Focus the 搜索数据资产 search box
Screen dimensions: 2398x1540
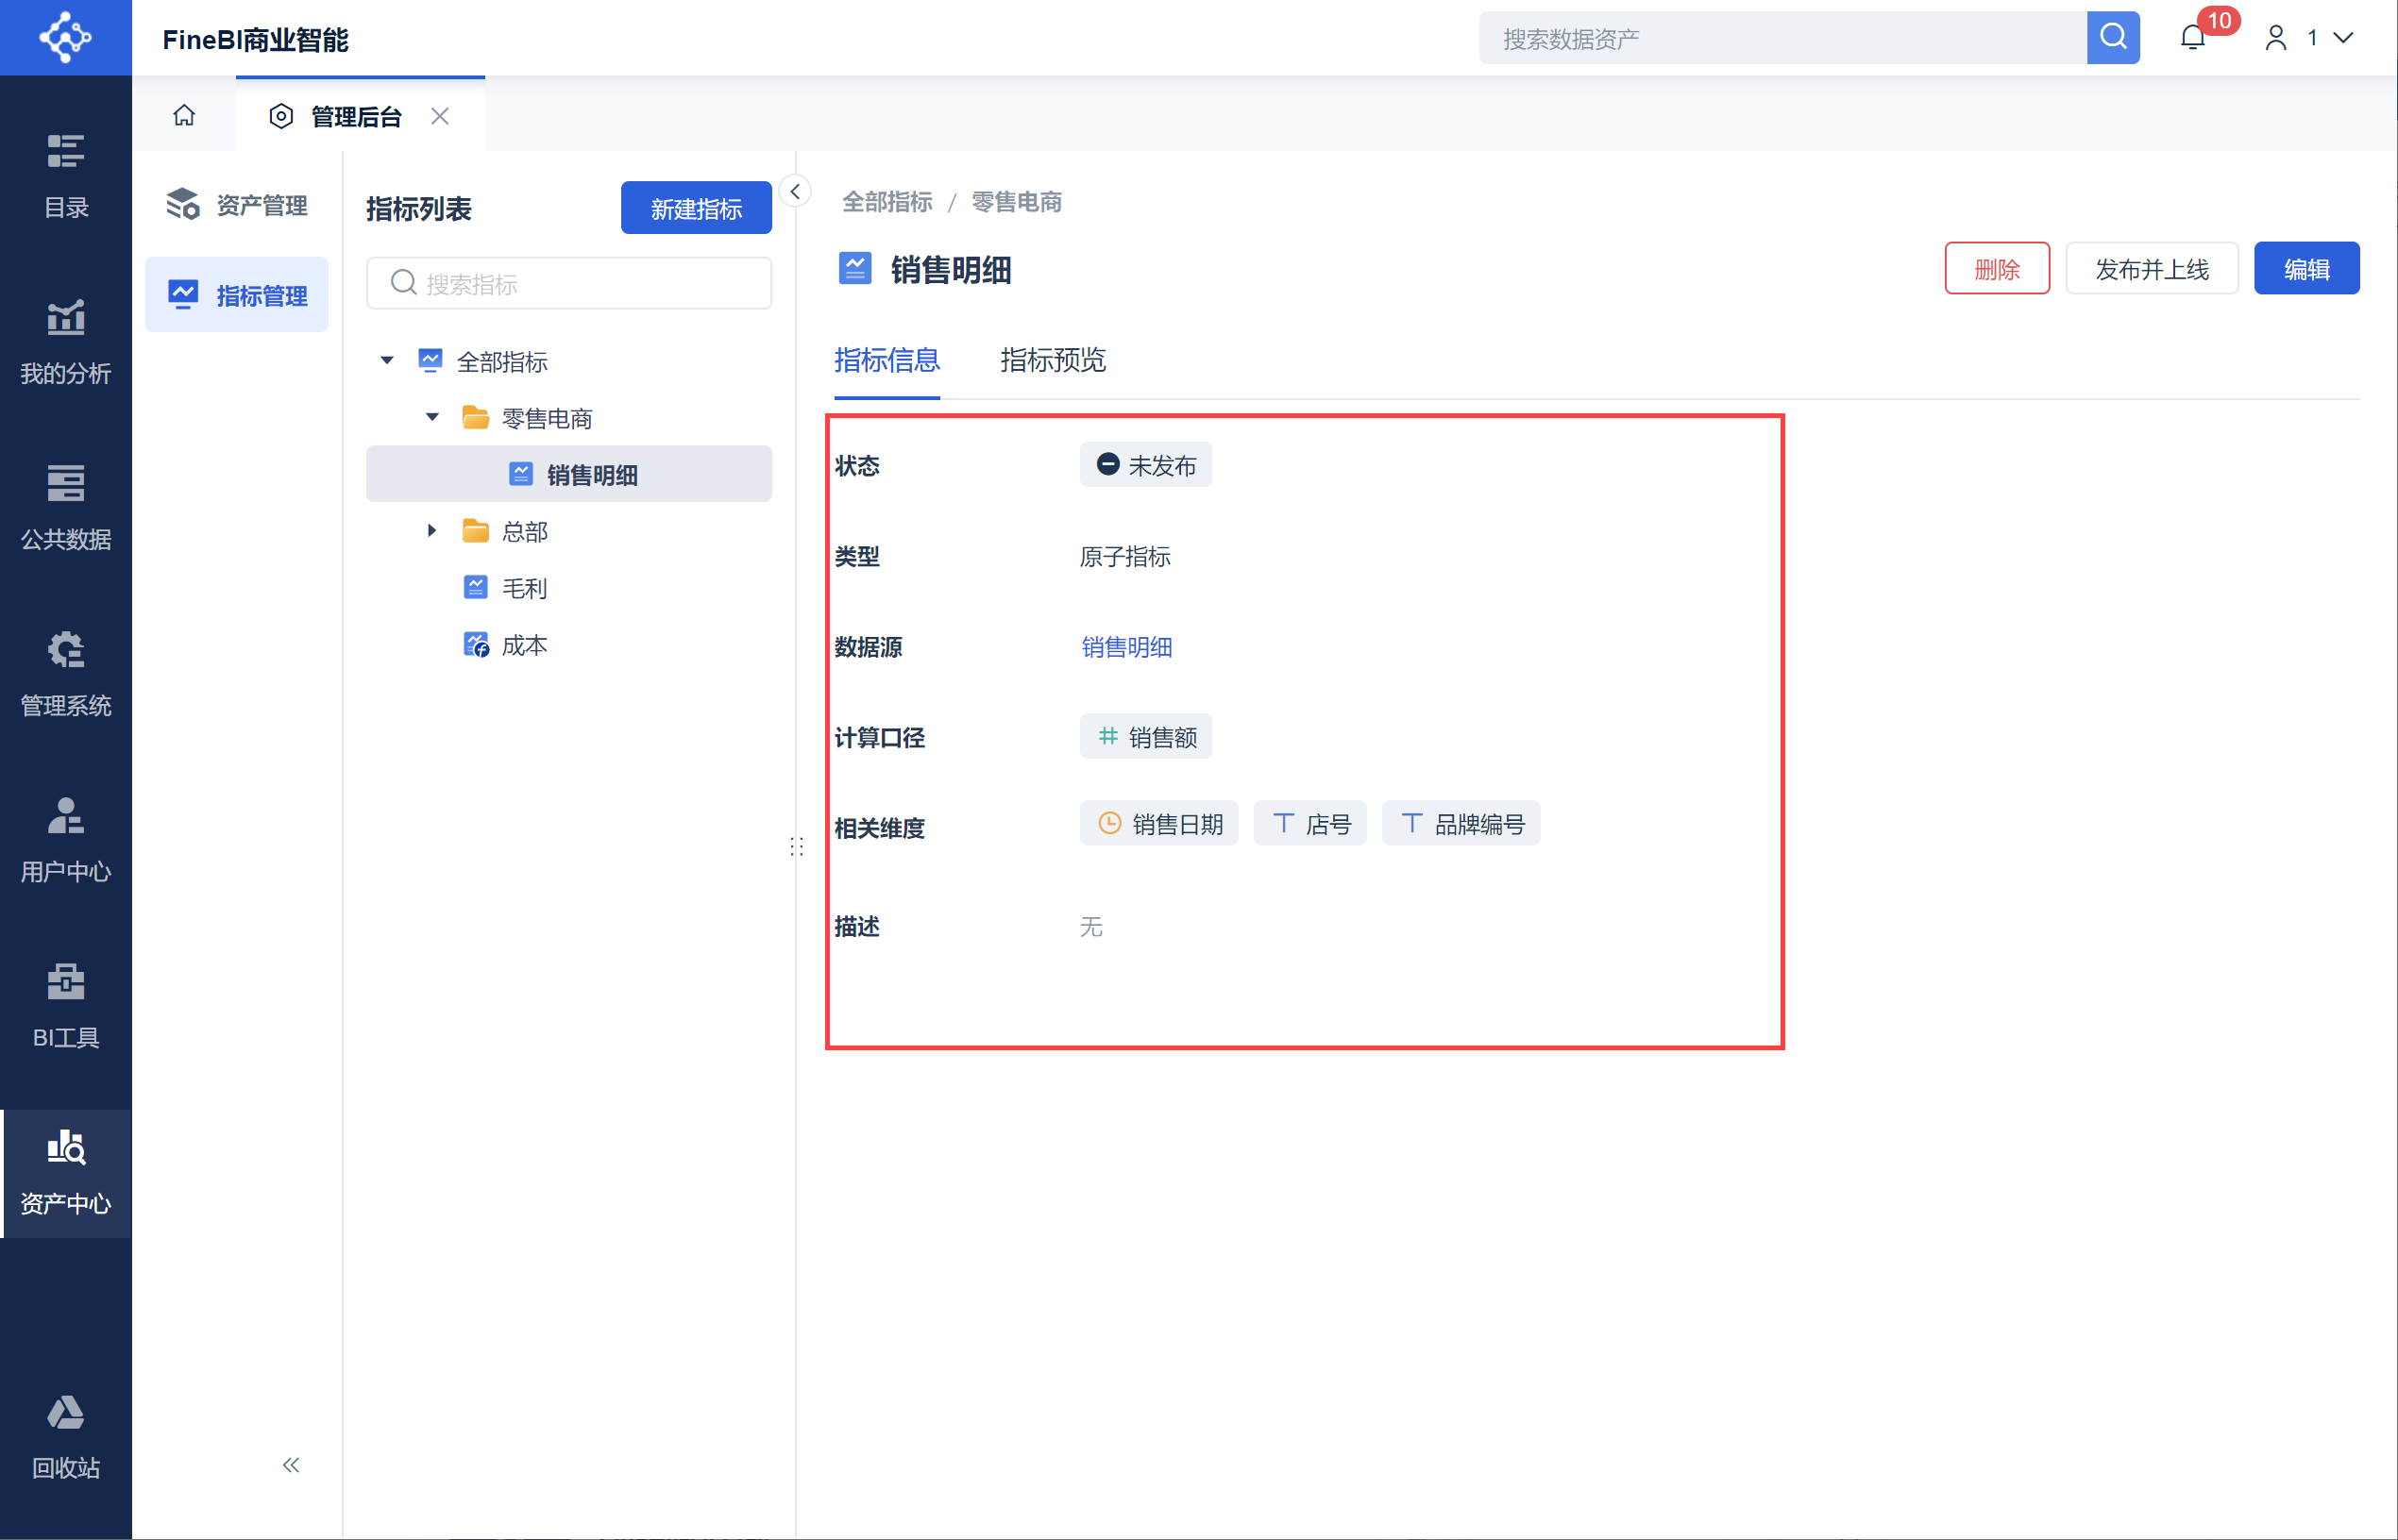1782,38
